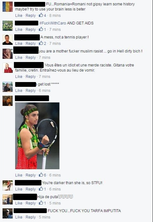Open avatar next to 'get lost' comment

point(8,87)
